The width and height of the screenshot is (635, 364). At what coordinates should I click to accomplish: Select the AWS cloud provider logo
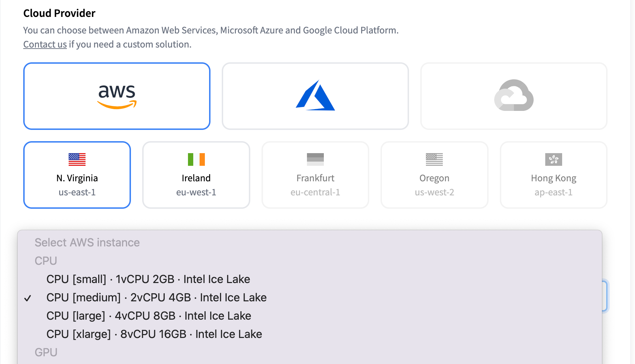tap(117, 96)
